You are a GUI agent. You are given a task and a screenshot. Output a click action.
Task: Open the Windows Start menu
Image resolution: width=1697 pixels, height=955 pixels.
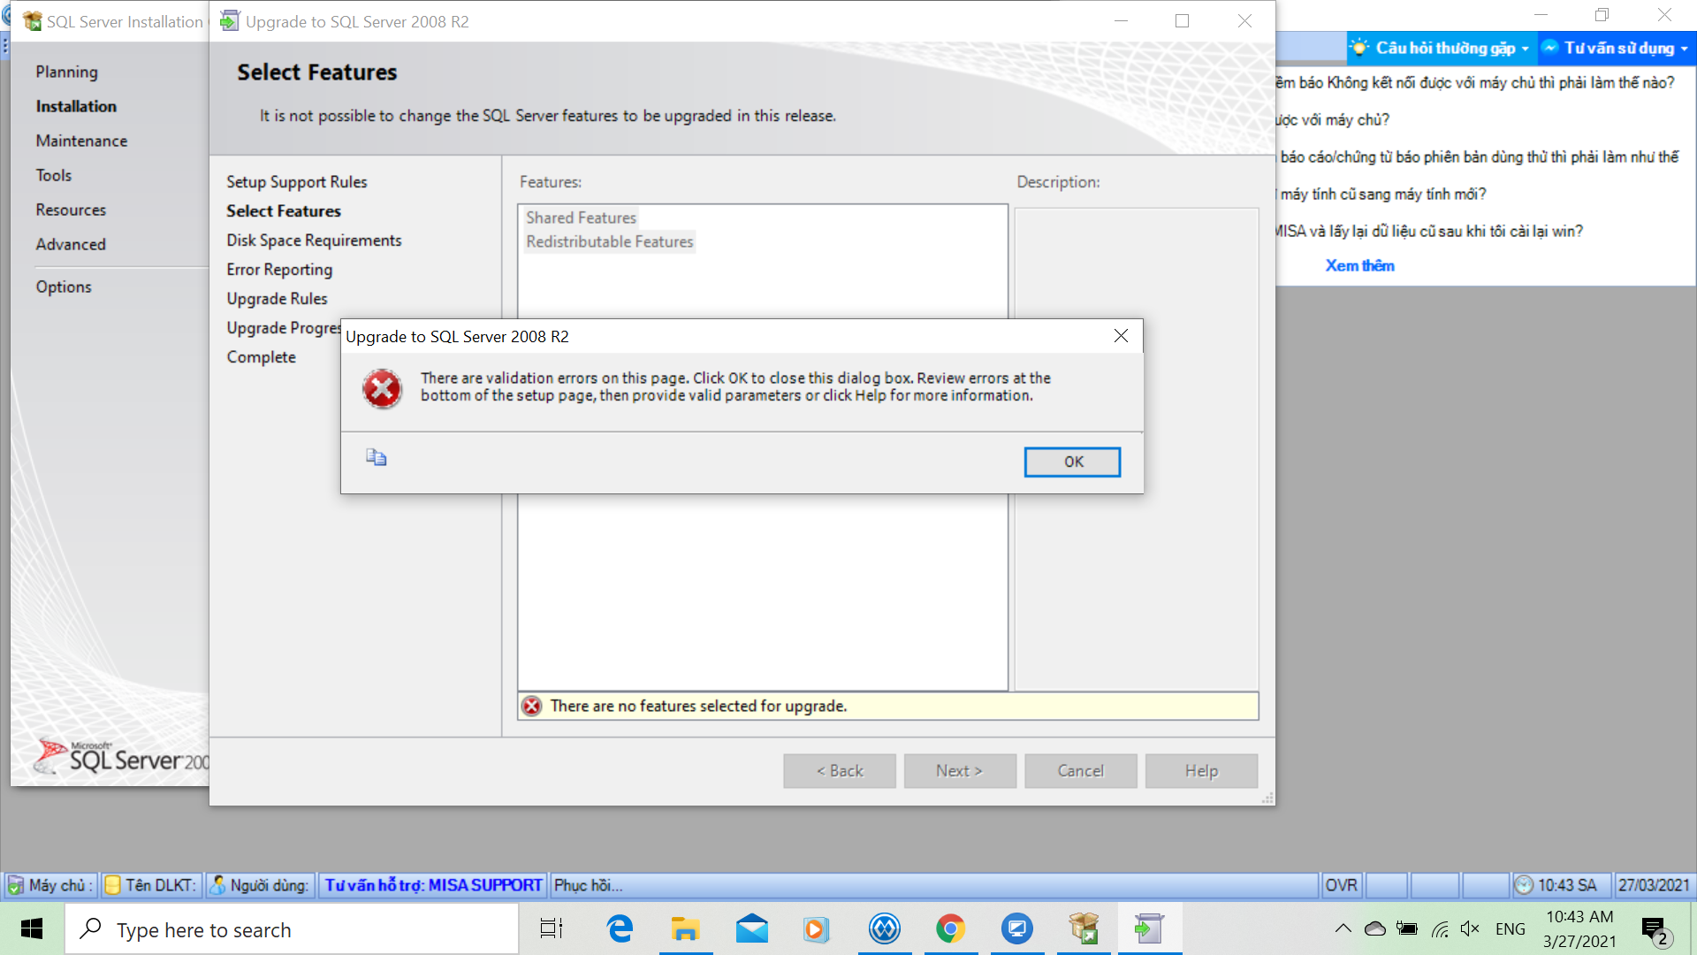[32, 928]
